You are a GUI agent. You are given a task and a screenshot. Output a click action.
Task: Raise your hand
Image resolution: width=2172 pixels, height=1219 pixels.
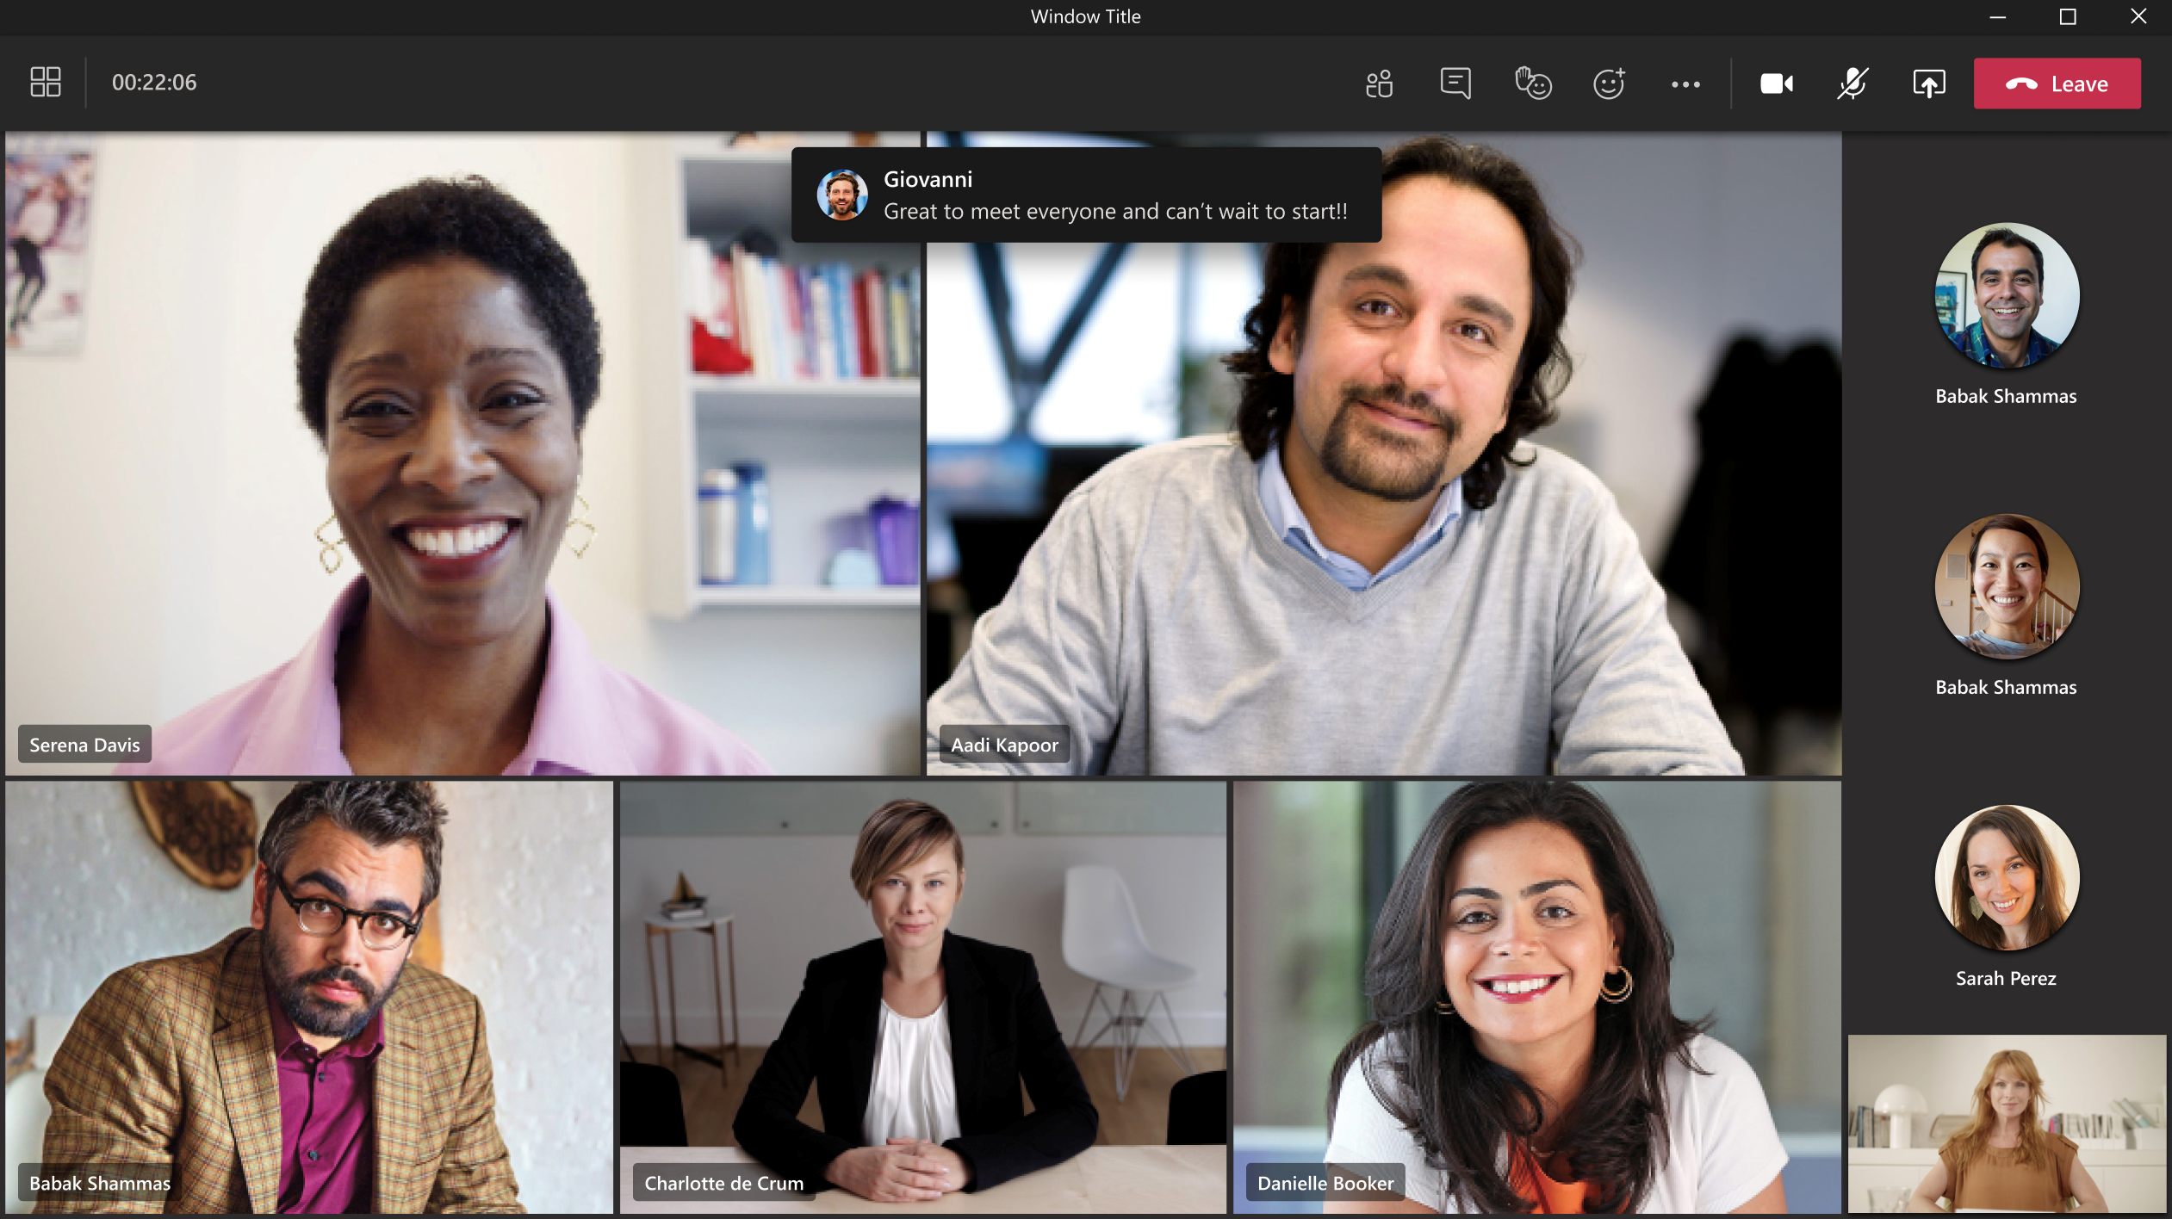(x=1534, y=84)
